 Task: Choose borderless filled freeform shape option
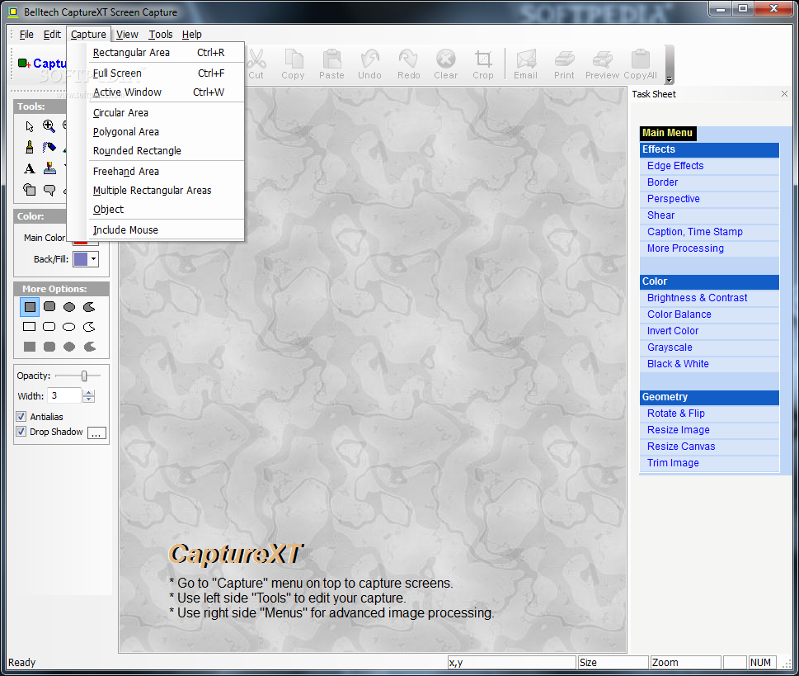pyautogui.click(x=89, y=347)
